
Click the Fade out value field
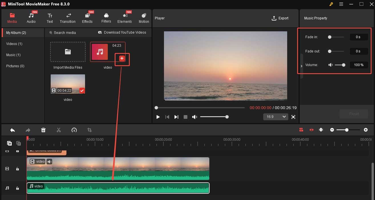tap(359, 51)
